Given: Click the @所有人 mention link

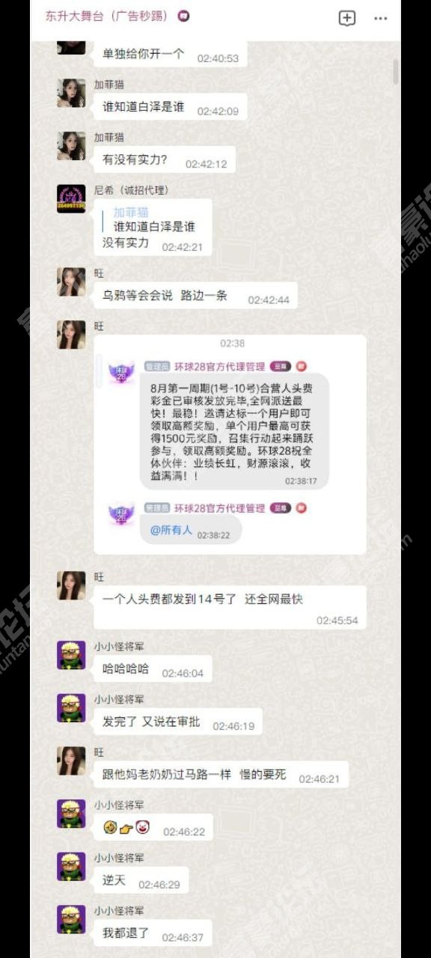Looking at the screenshot, I should tap(171, 530).
